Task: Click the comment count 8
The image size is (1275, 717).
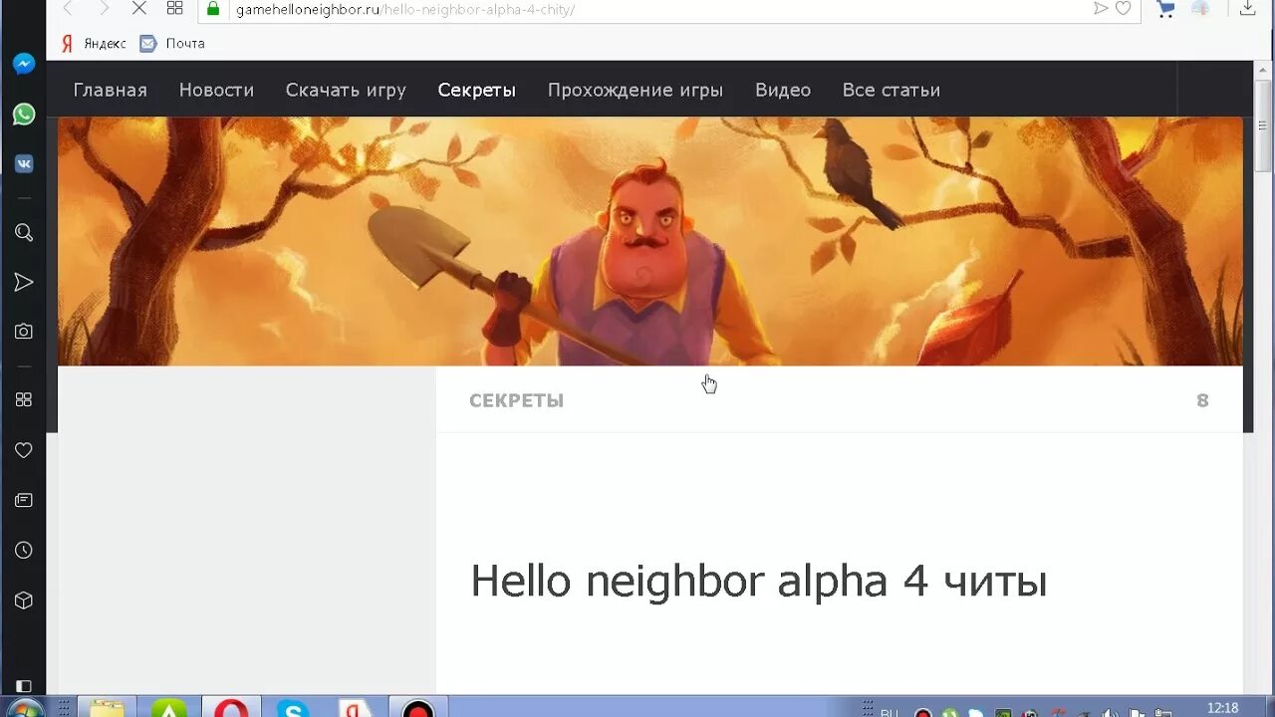Action: point(1202,400)
